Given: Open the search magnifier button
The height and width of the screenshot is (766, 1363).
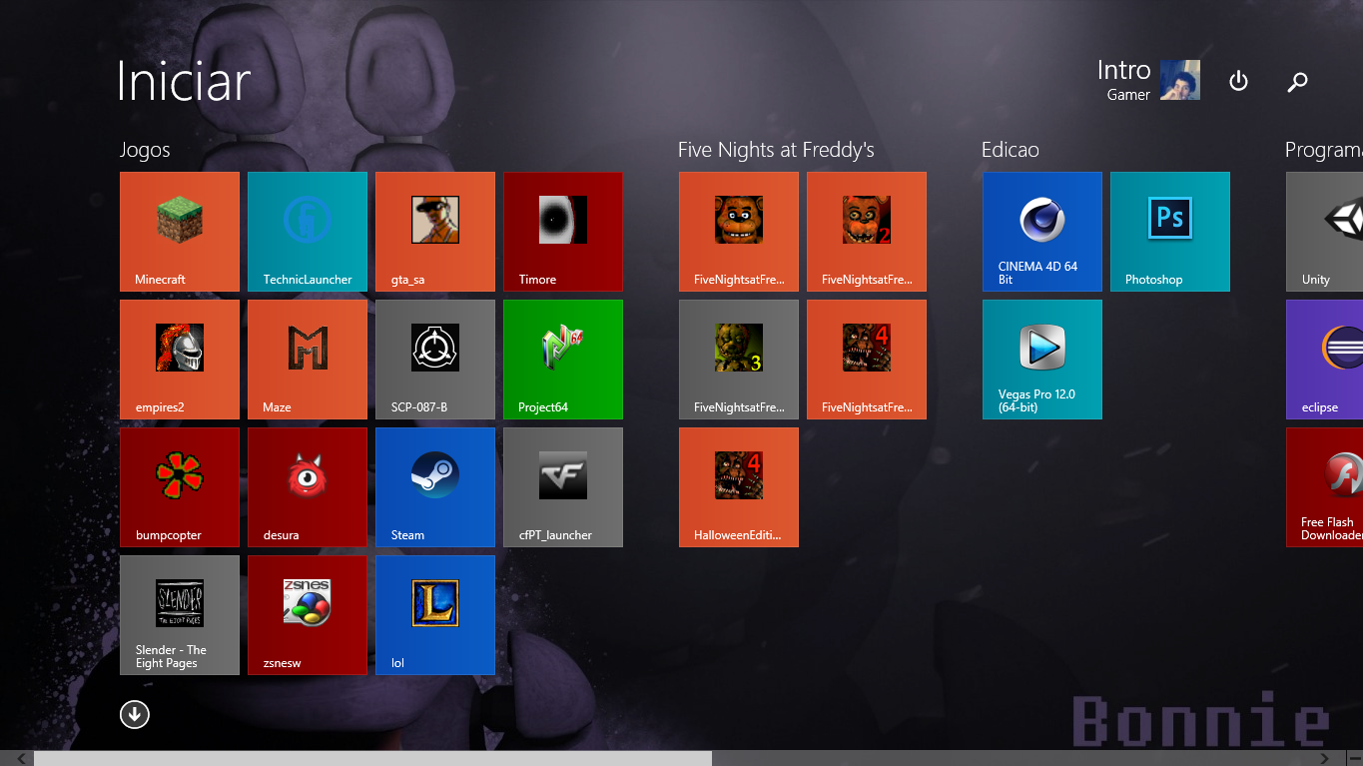Looking at the screenshot, I should tap(1297, 82).
